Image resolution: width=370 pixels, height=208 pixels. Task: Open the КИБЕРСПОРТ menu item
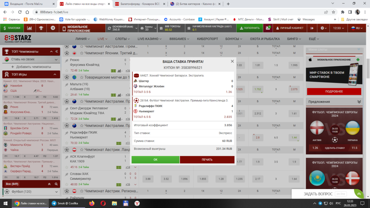pyautogui.click(x=208, y=39)
